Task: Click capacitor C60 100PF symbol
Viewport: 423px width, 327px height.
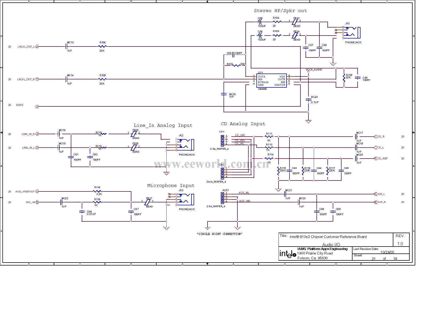Action: 358,78
